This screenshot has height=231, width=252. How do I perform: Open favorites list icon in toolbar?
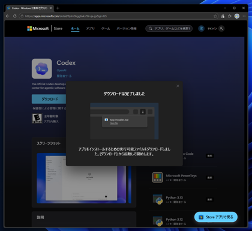[230, 16]
